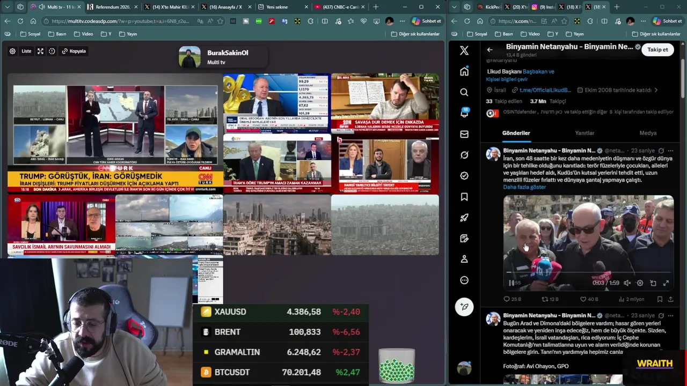The height and width of the screenshot is (386, 687).
Task: Open Instagram tab in right browser
Action: [541, 7]
